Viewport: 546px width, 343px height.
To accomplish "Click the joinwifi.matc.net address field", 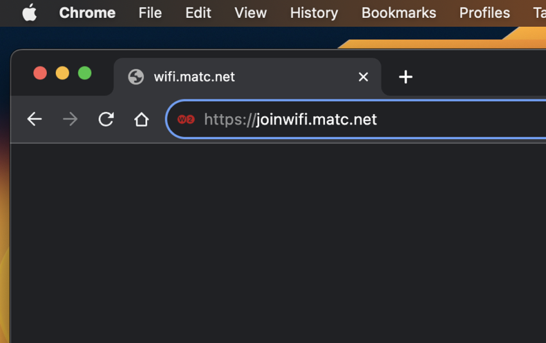I will (356, 119).
